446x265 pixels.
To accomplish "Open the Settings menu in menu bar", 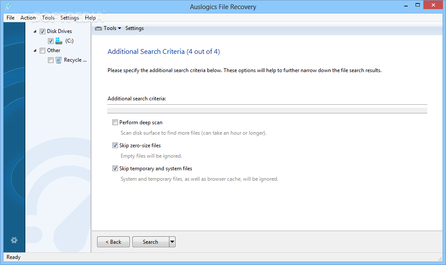I will click(70, 17).
